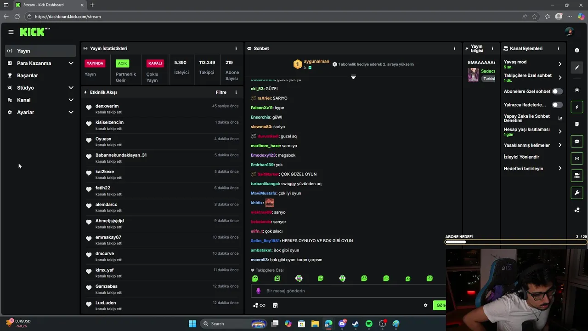Click username denxwerim in activity feed
The image size is (588, 331).
point(107,106)
